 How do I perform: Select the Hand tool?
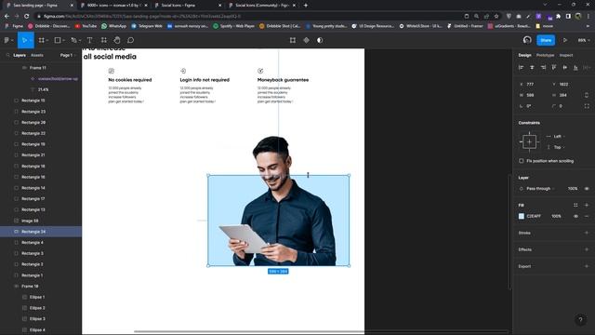(117, 40)
